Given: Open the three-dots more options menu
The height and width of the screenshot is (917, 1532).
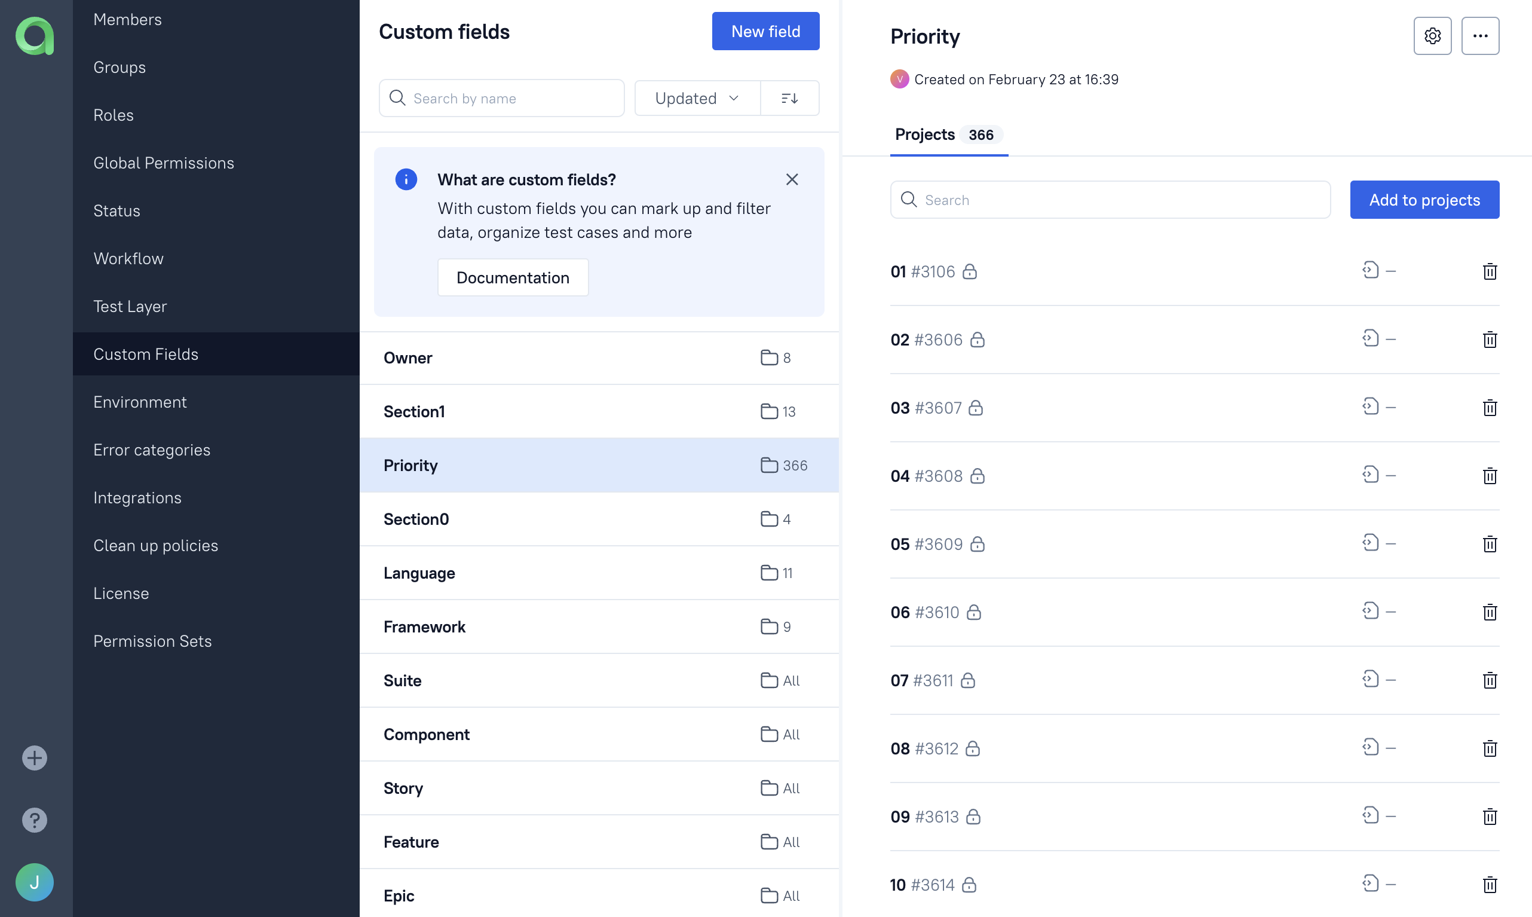Looking at the screenshot, I should pyautogui.click(x=1479, y=36).
